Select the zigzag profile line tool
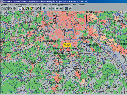 pyautogui.click(x=39, y=8)
